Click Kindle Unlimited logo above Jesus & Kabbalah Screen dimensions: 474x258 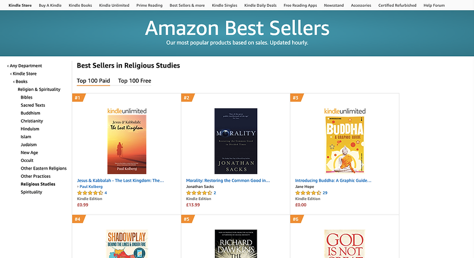coord(127,111)
